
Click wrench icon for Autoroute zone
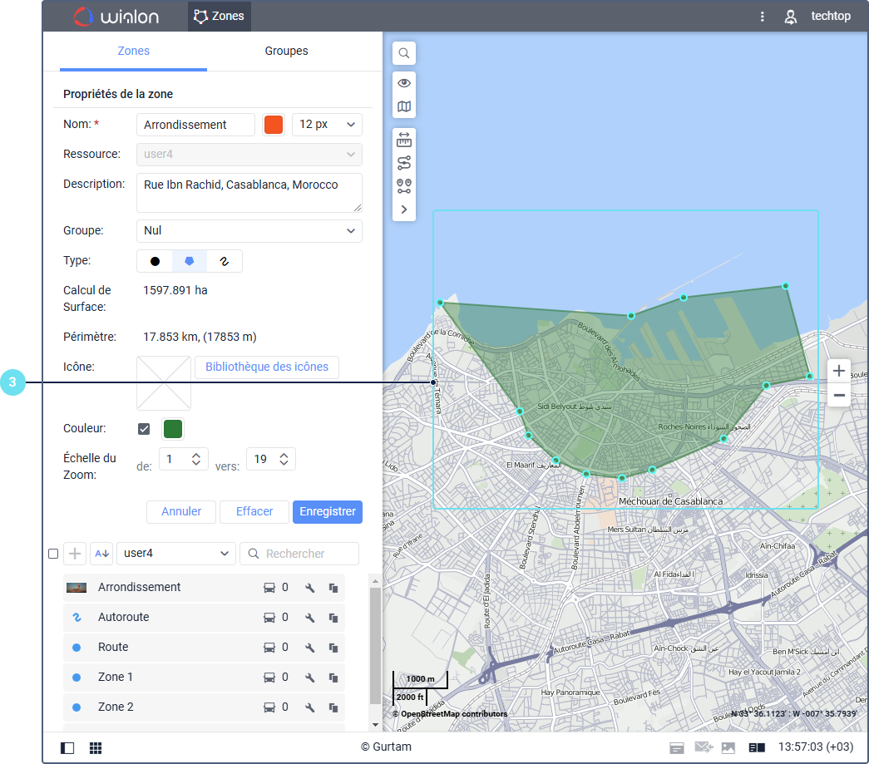310,618
